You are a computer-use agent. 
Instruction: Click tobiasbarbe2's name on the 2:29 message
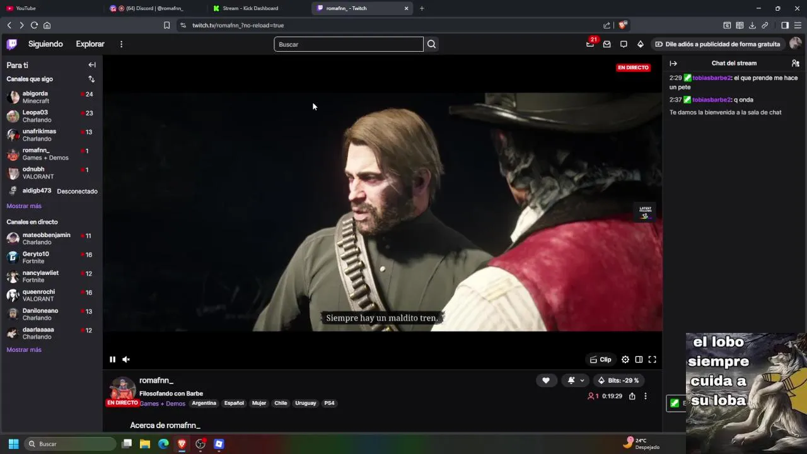point(711,78)
